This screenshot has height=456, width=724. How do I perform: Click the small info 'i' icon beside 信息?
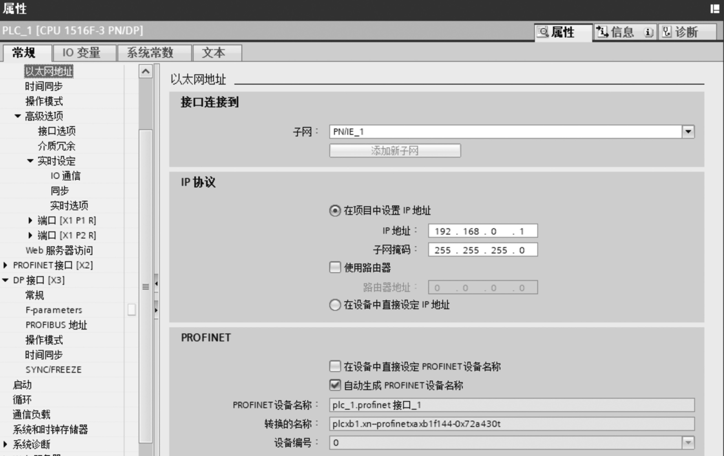[648, 32]
